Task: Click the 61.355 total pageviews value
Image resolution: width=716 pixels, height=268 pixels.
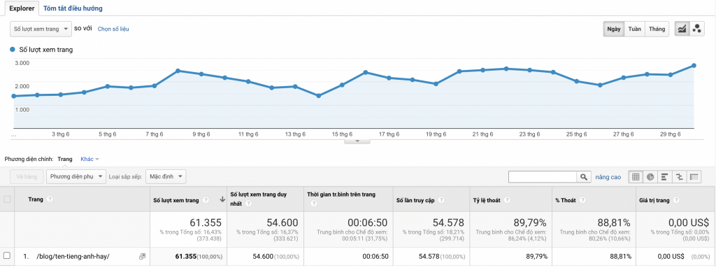Action: (x=206, y=223)
